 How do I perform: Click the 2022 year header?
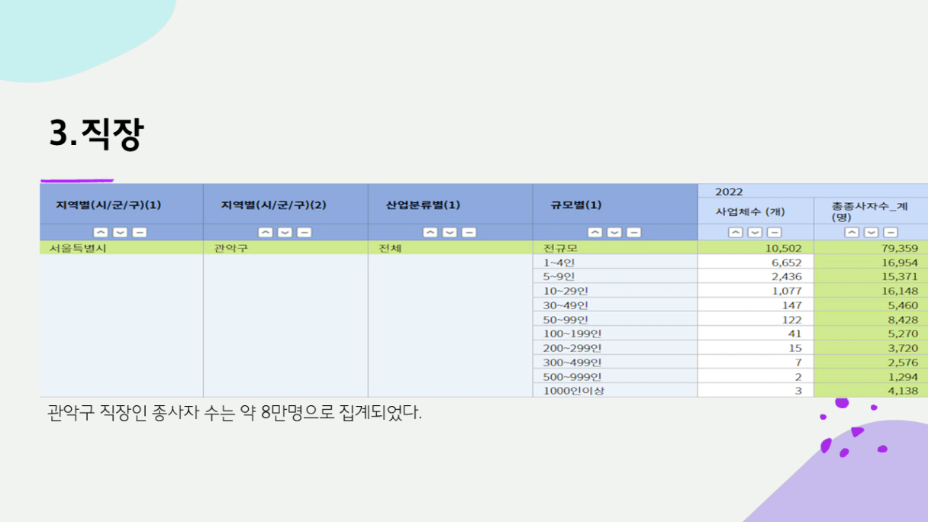729,192
